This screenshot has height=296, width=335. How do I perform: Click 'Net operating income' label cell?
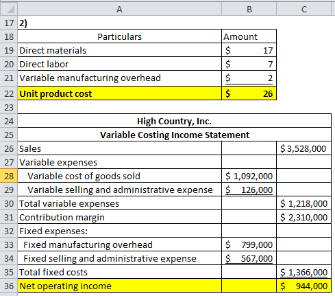coord(119,286)
